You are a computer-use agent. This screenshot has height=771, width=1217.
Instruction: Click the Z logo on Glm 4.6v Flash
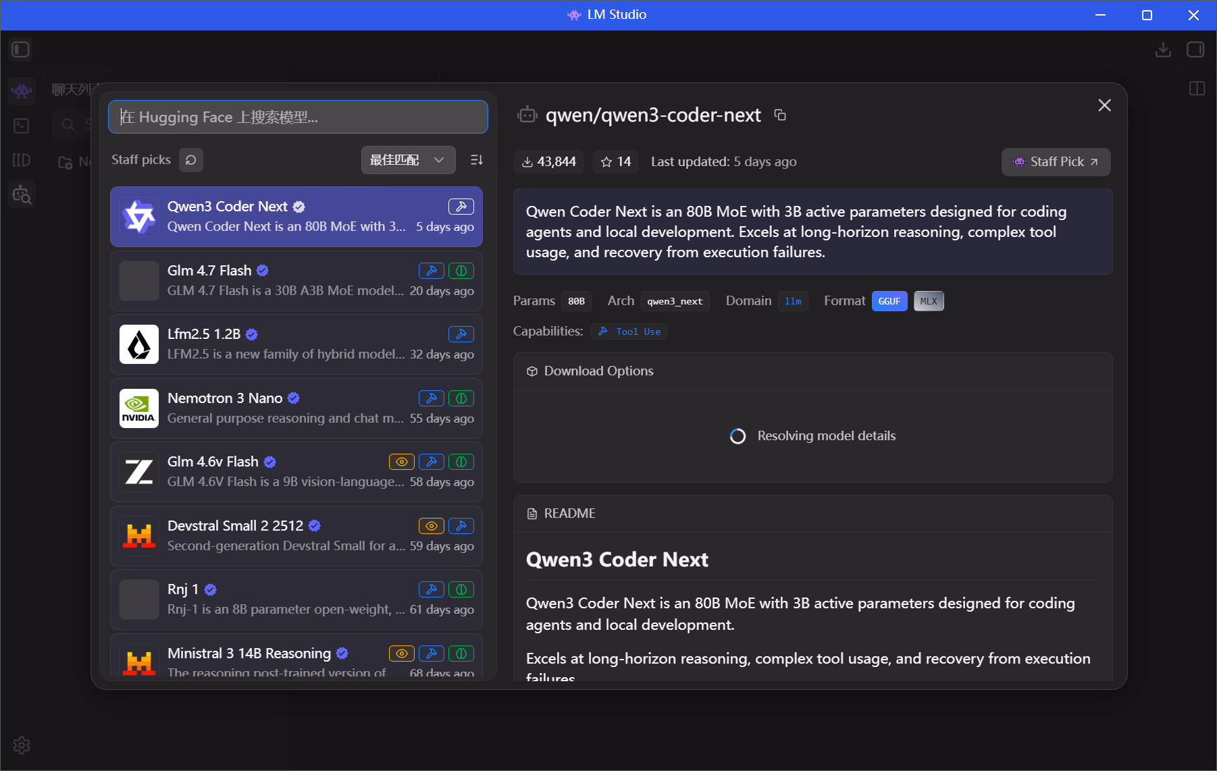coord(139,472)
